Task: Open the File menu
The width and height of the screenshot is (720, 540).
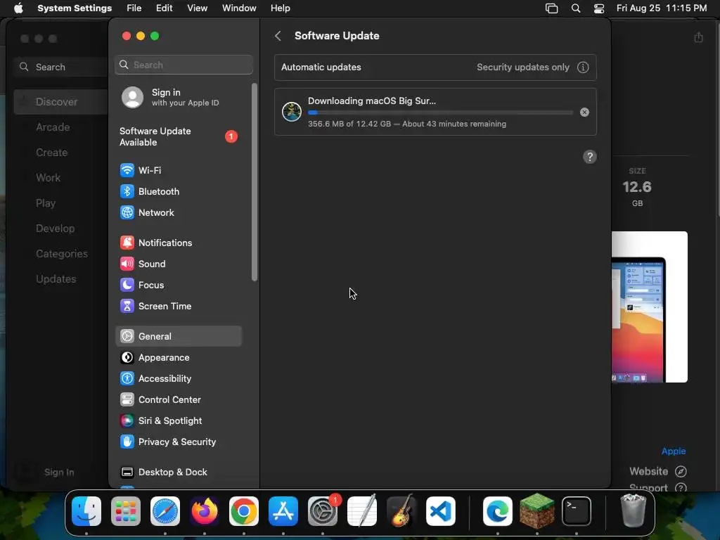Action: pos(134,8)
